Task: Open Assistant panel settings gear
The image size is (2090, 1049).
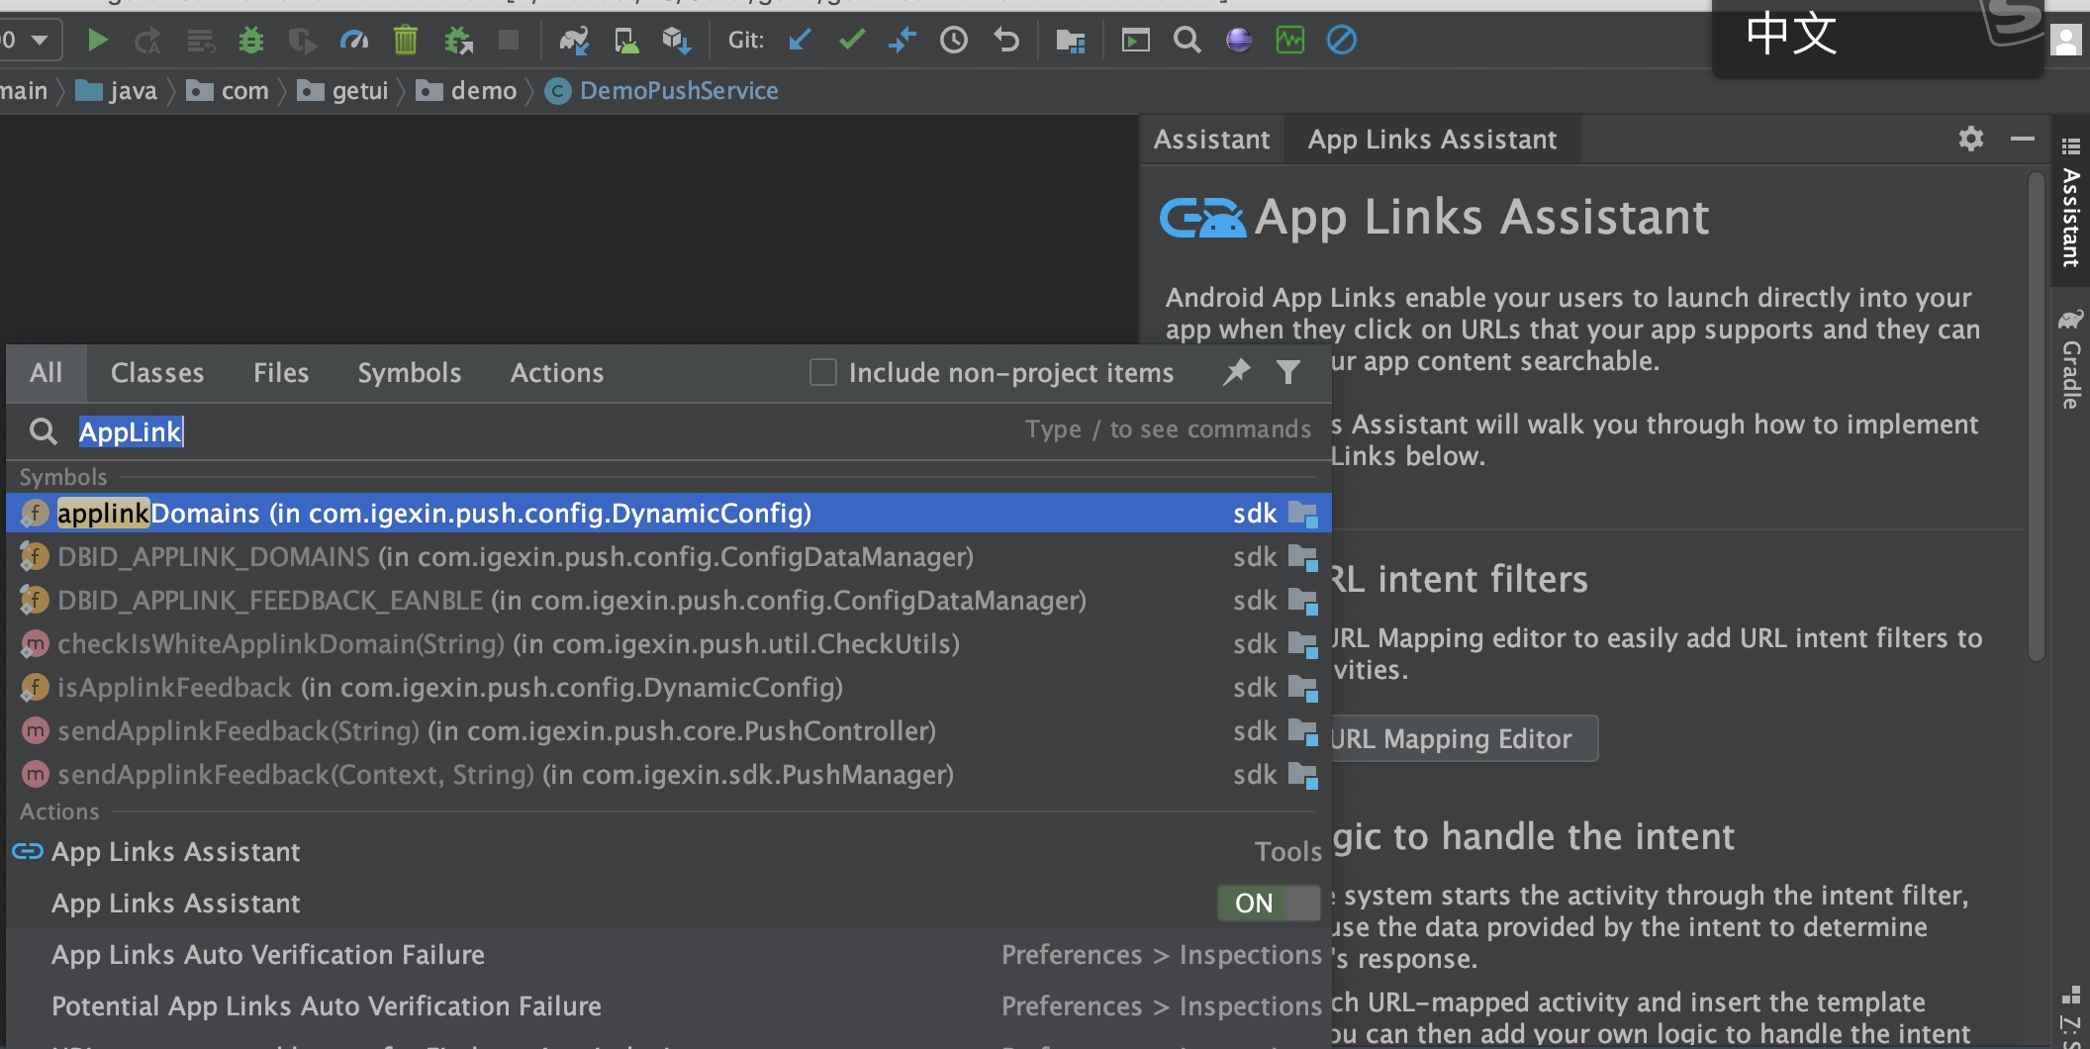Action: 1971,139
